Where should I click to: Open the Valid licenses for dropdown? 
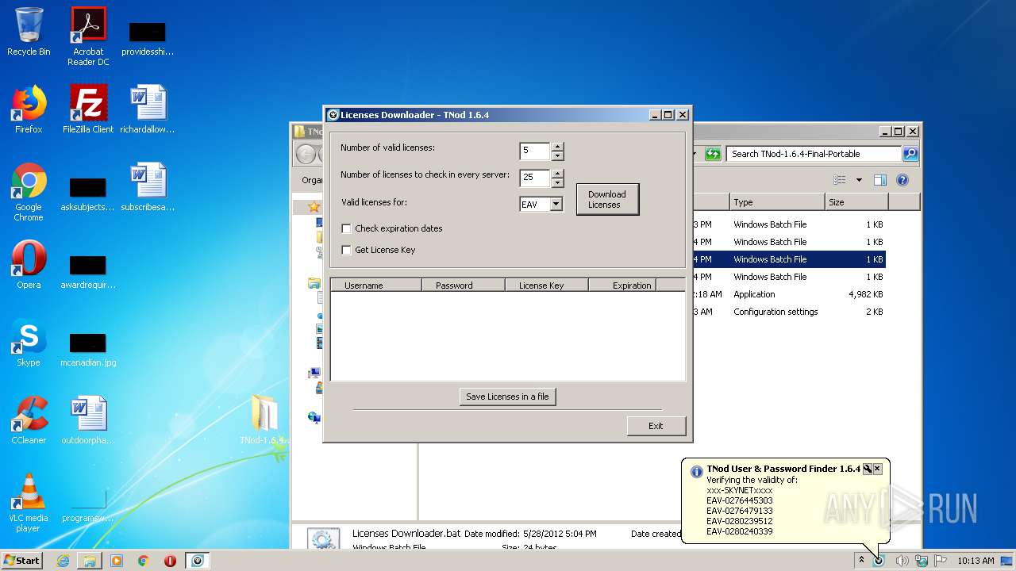click(x=556, y=205)
